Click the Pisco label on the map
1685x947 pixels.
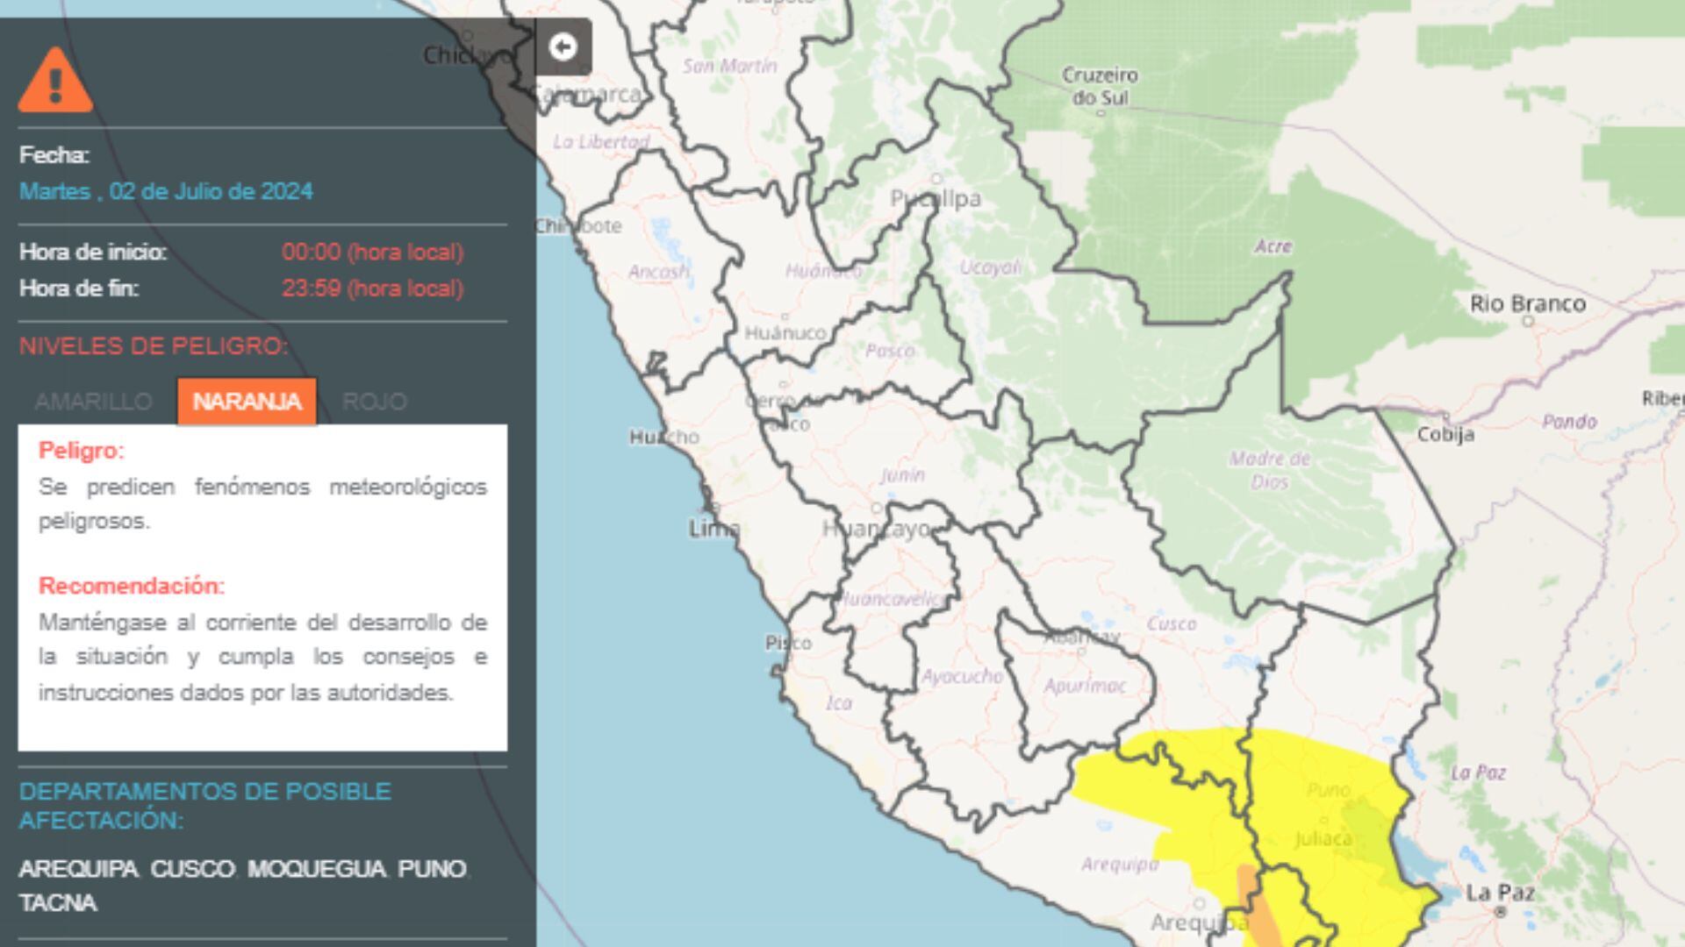pos(788,643)
